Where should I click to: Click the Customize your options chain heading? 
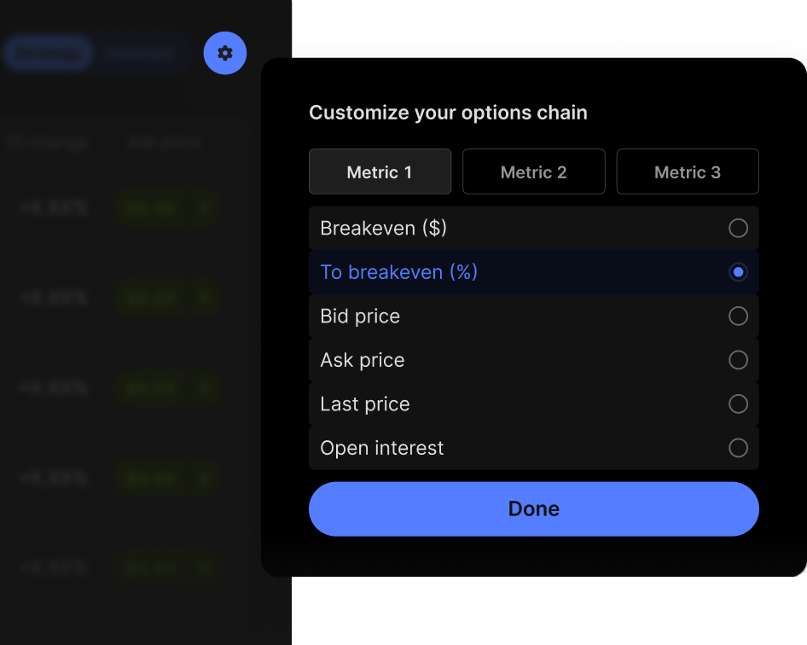click(448, 113)
